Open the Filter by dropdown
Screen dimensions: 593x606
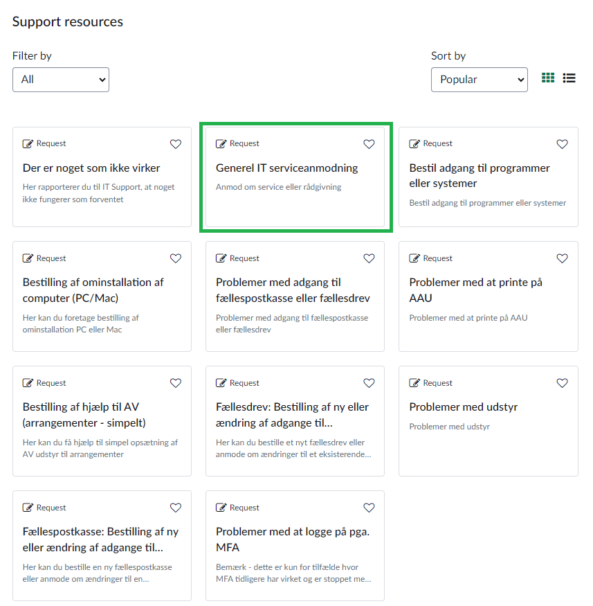tap(61, 80)
